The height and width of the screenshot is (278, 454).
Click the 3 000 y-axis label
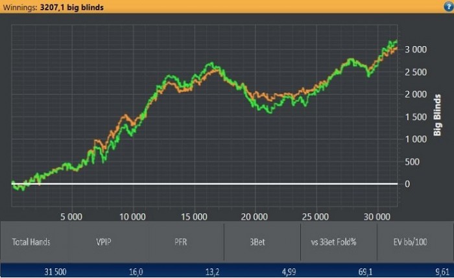tap(416, 49)
